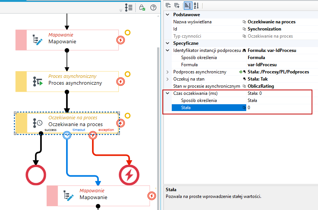Edit the Stała value 0
The height and width of the screenshot is (210, 318).
pos(282,108)
